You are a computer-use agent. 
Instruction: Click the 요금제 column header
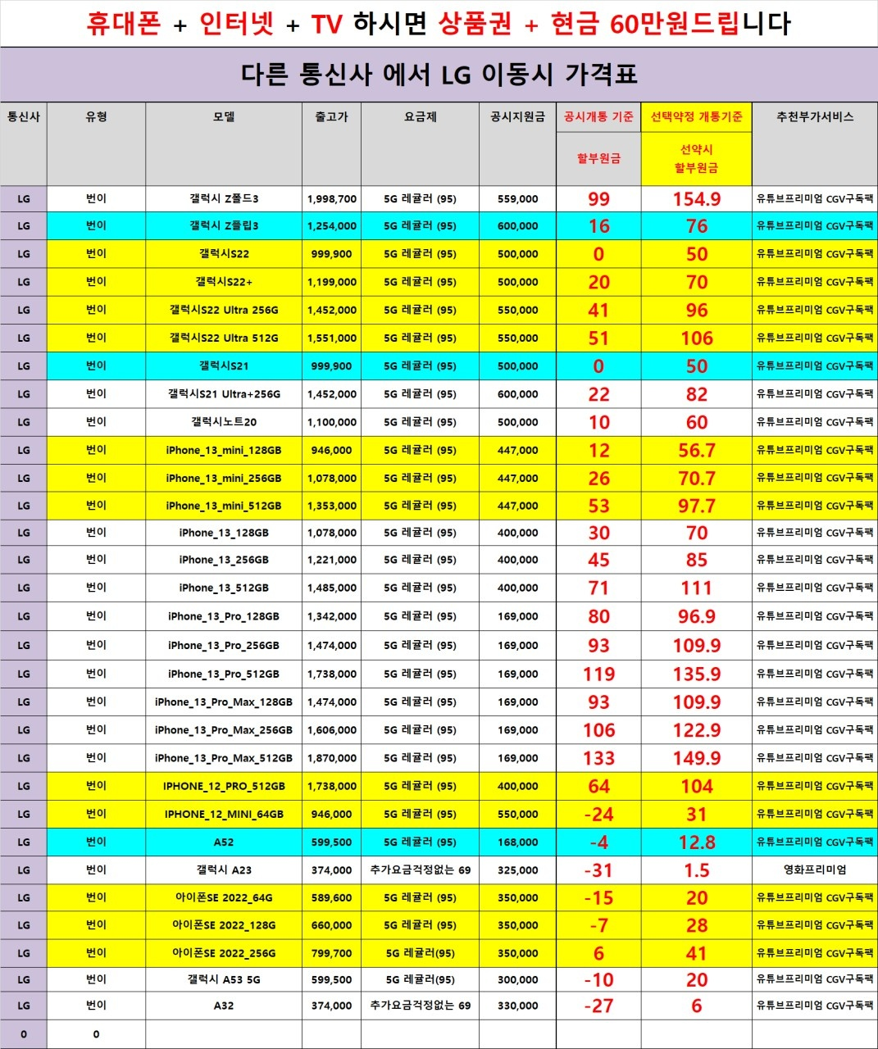pos(420,117)
